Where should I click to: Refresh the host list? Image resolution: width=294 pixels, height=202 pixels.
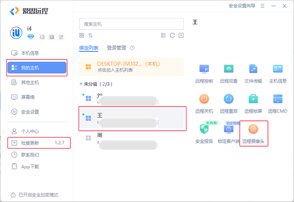point(172,35)
